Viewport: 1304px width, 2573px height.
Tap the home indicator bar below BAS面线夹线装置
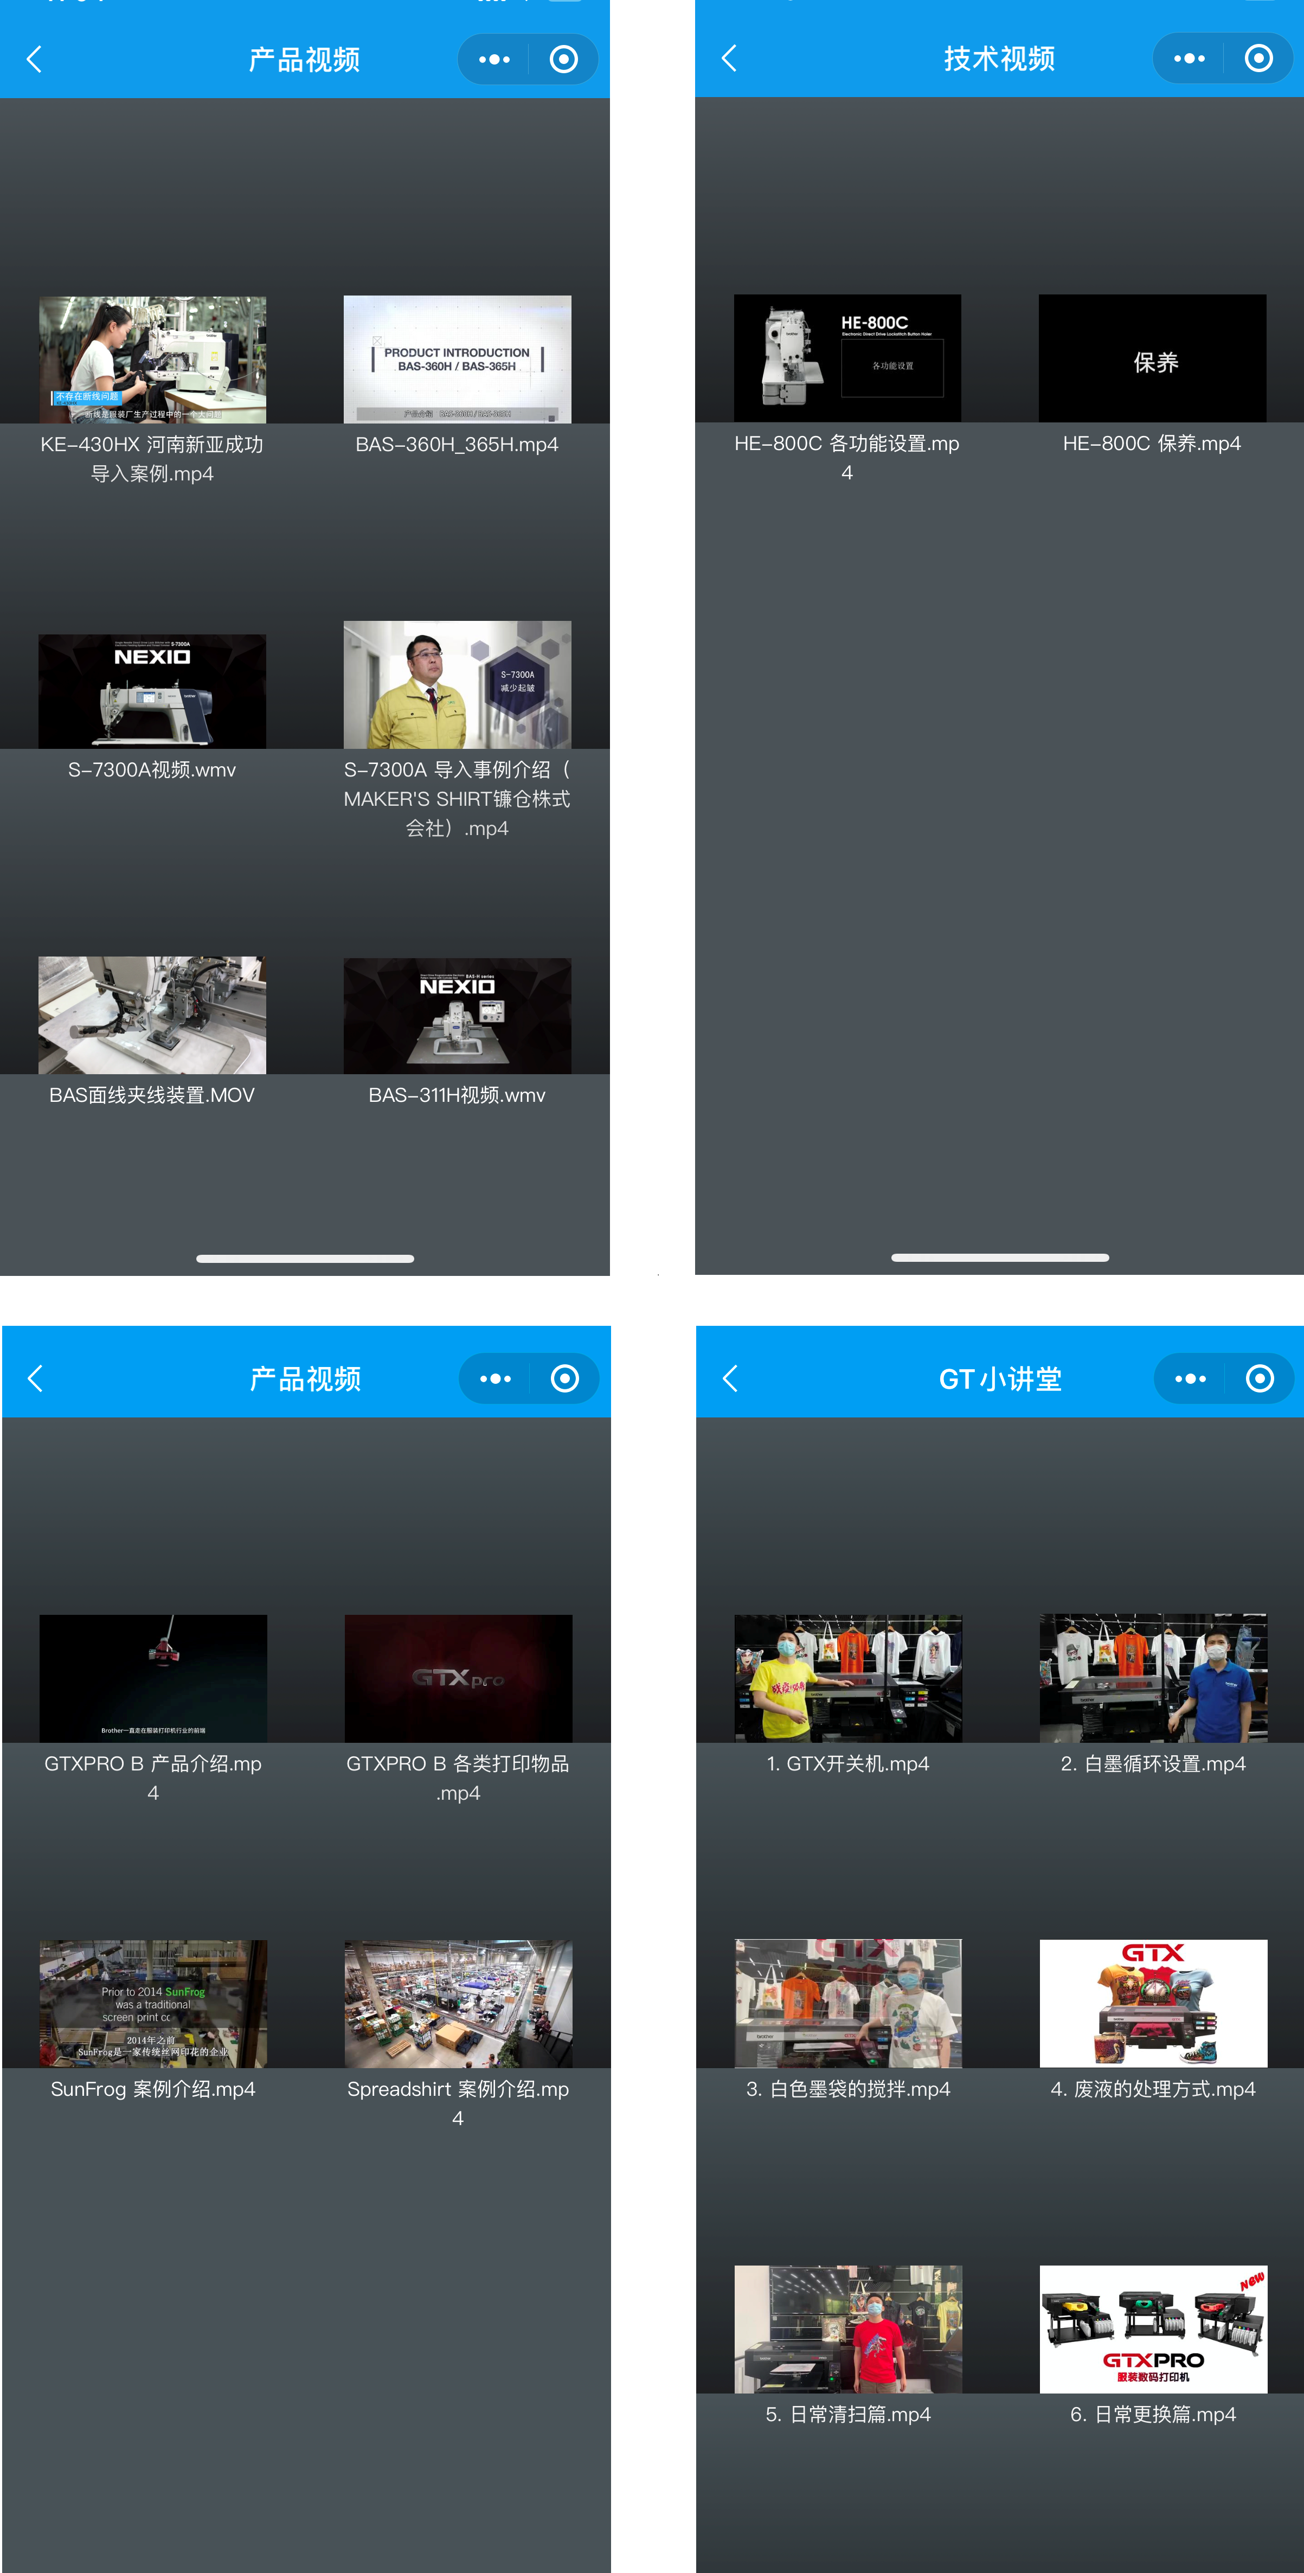305,1259
